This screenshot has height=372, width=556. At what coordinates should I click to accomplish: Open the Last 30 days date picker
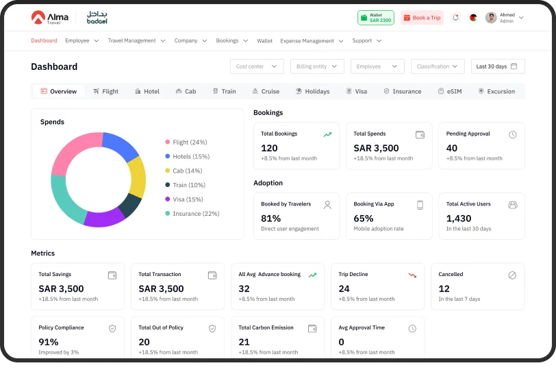[498, 66]
